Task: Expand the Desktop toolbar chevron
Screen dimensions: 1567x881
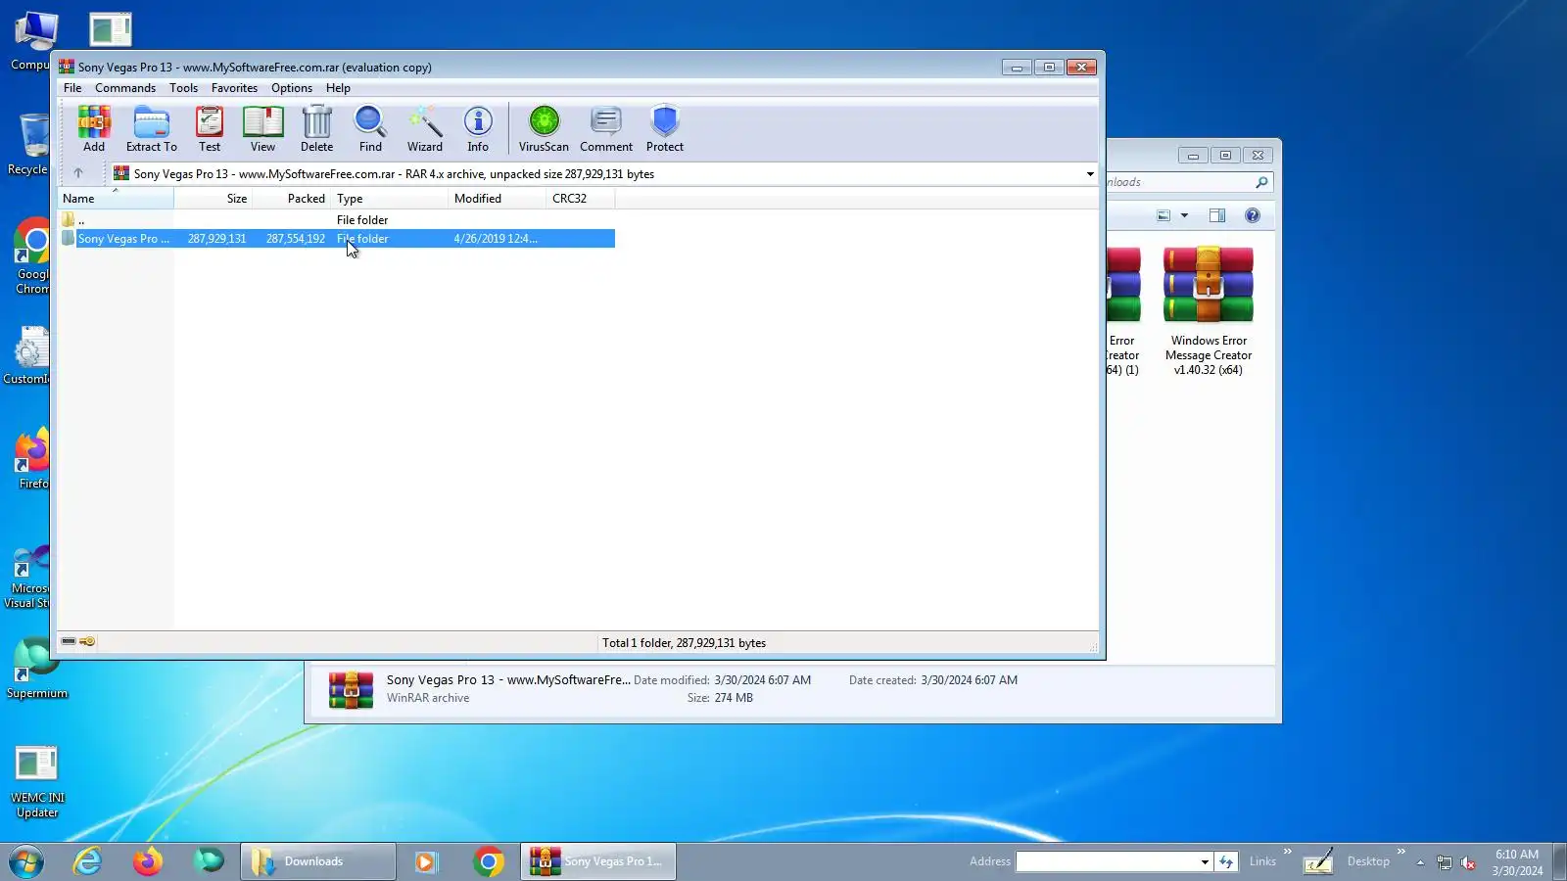Action: (1401, 852)
